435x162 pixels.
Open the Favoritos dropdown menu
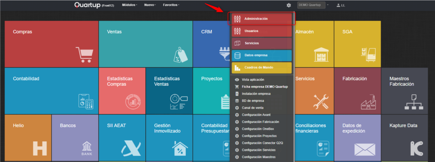(171, 5)
